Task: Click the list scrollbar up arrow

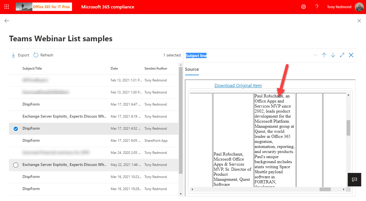Action: point(181,65)
